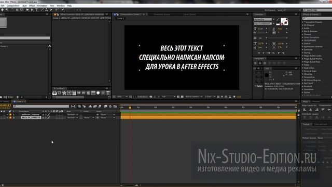Center text in Paragraph panel
The height and width of the screenshot is (187, 332).
coord(260,63)
